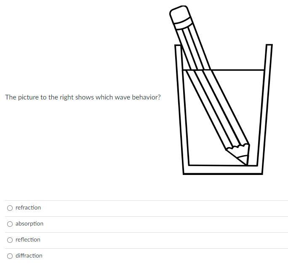Image resolution: width=288 pixels, height=266 pixels.
Task: Click the right rim of the glass
Action: [x=269, y=46]
